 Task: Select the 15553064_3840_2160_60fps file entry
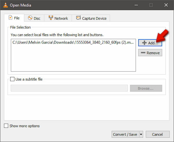coord(73,42)
